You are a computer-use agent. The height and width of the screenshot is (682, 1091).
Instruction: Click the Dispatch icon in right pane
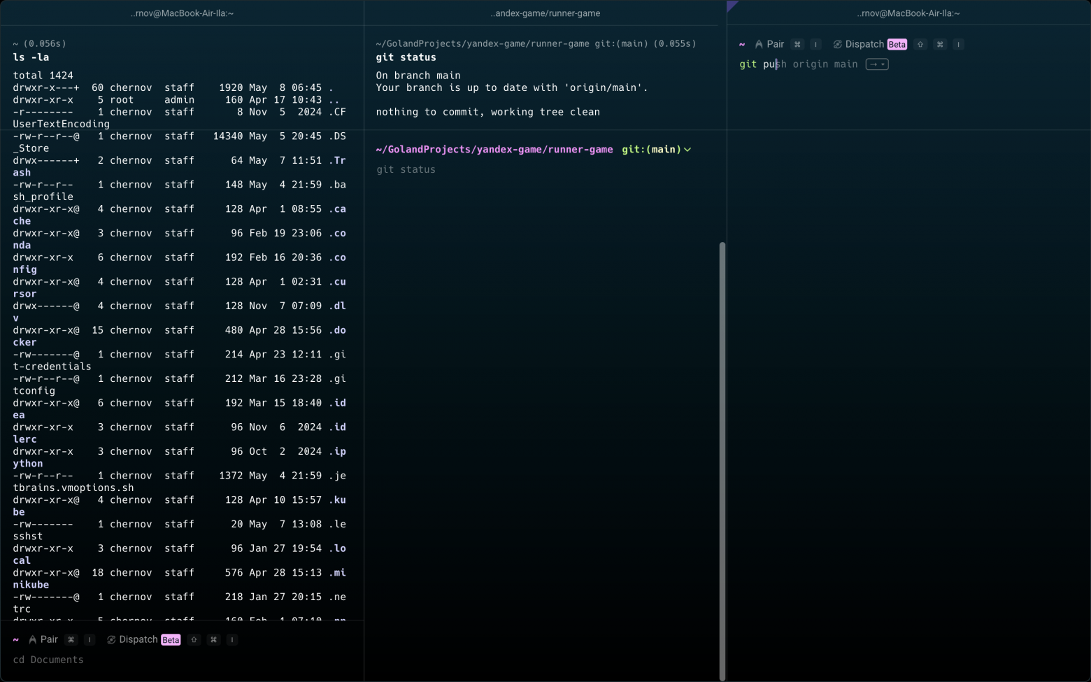pos(837,44)
